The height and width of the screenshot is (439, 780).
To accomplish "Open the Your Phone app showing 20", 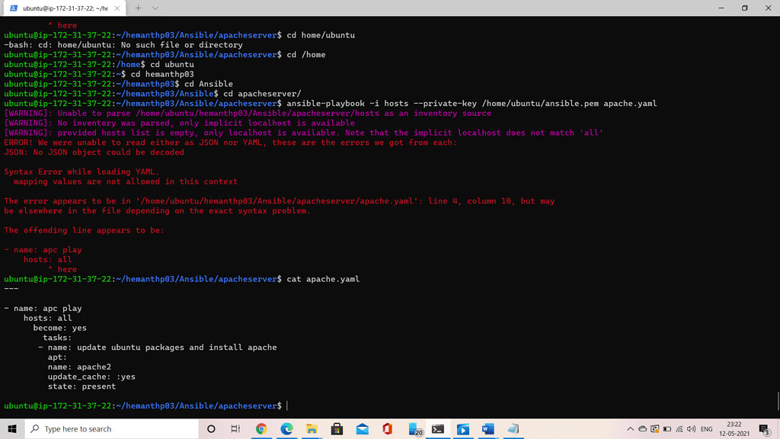I will point(413,430).
